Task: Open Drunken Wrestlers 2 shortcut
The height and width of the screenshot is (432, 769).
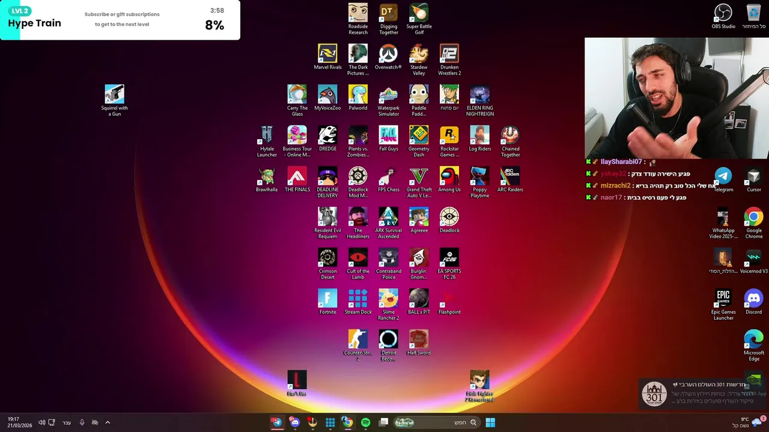Action: coord(449,59)
